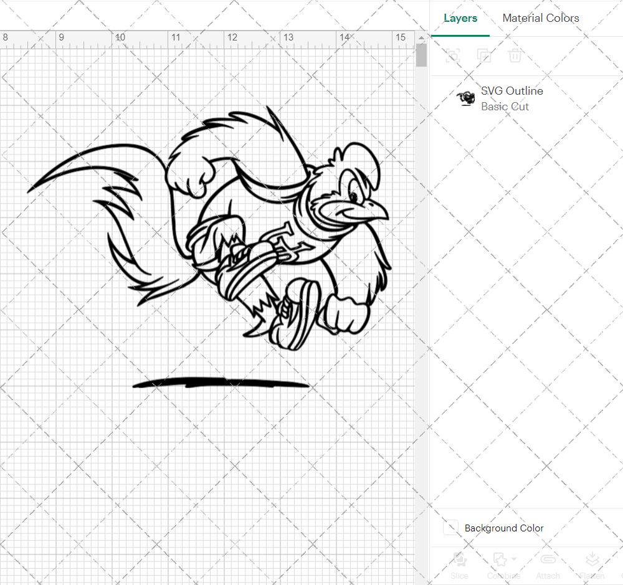Screen dimensions: 623x585
Task: Open the Background Color swatch
Action: click(450, 528)
